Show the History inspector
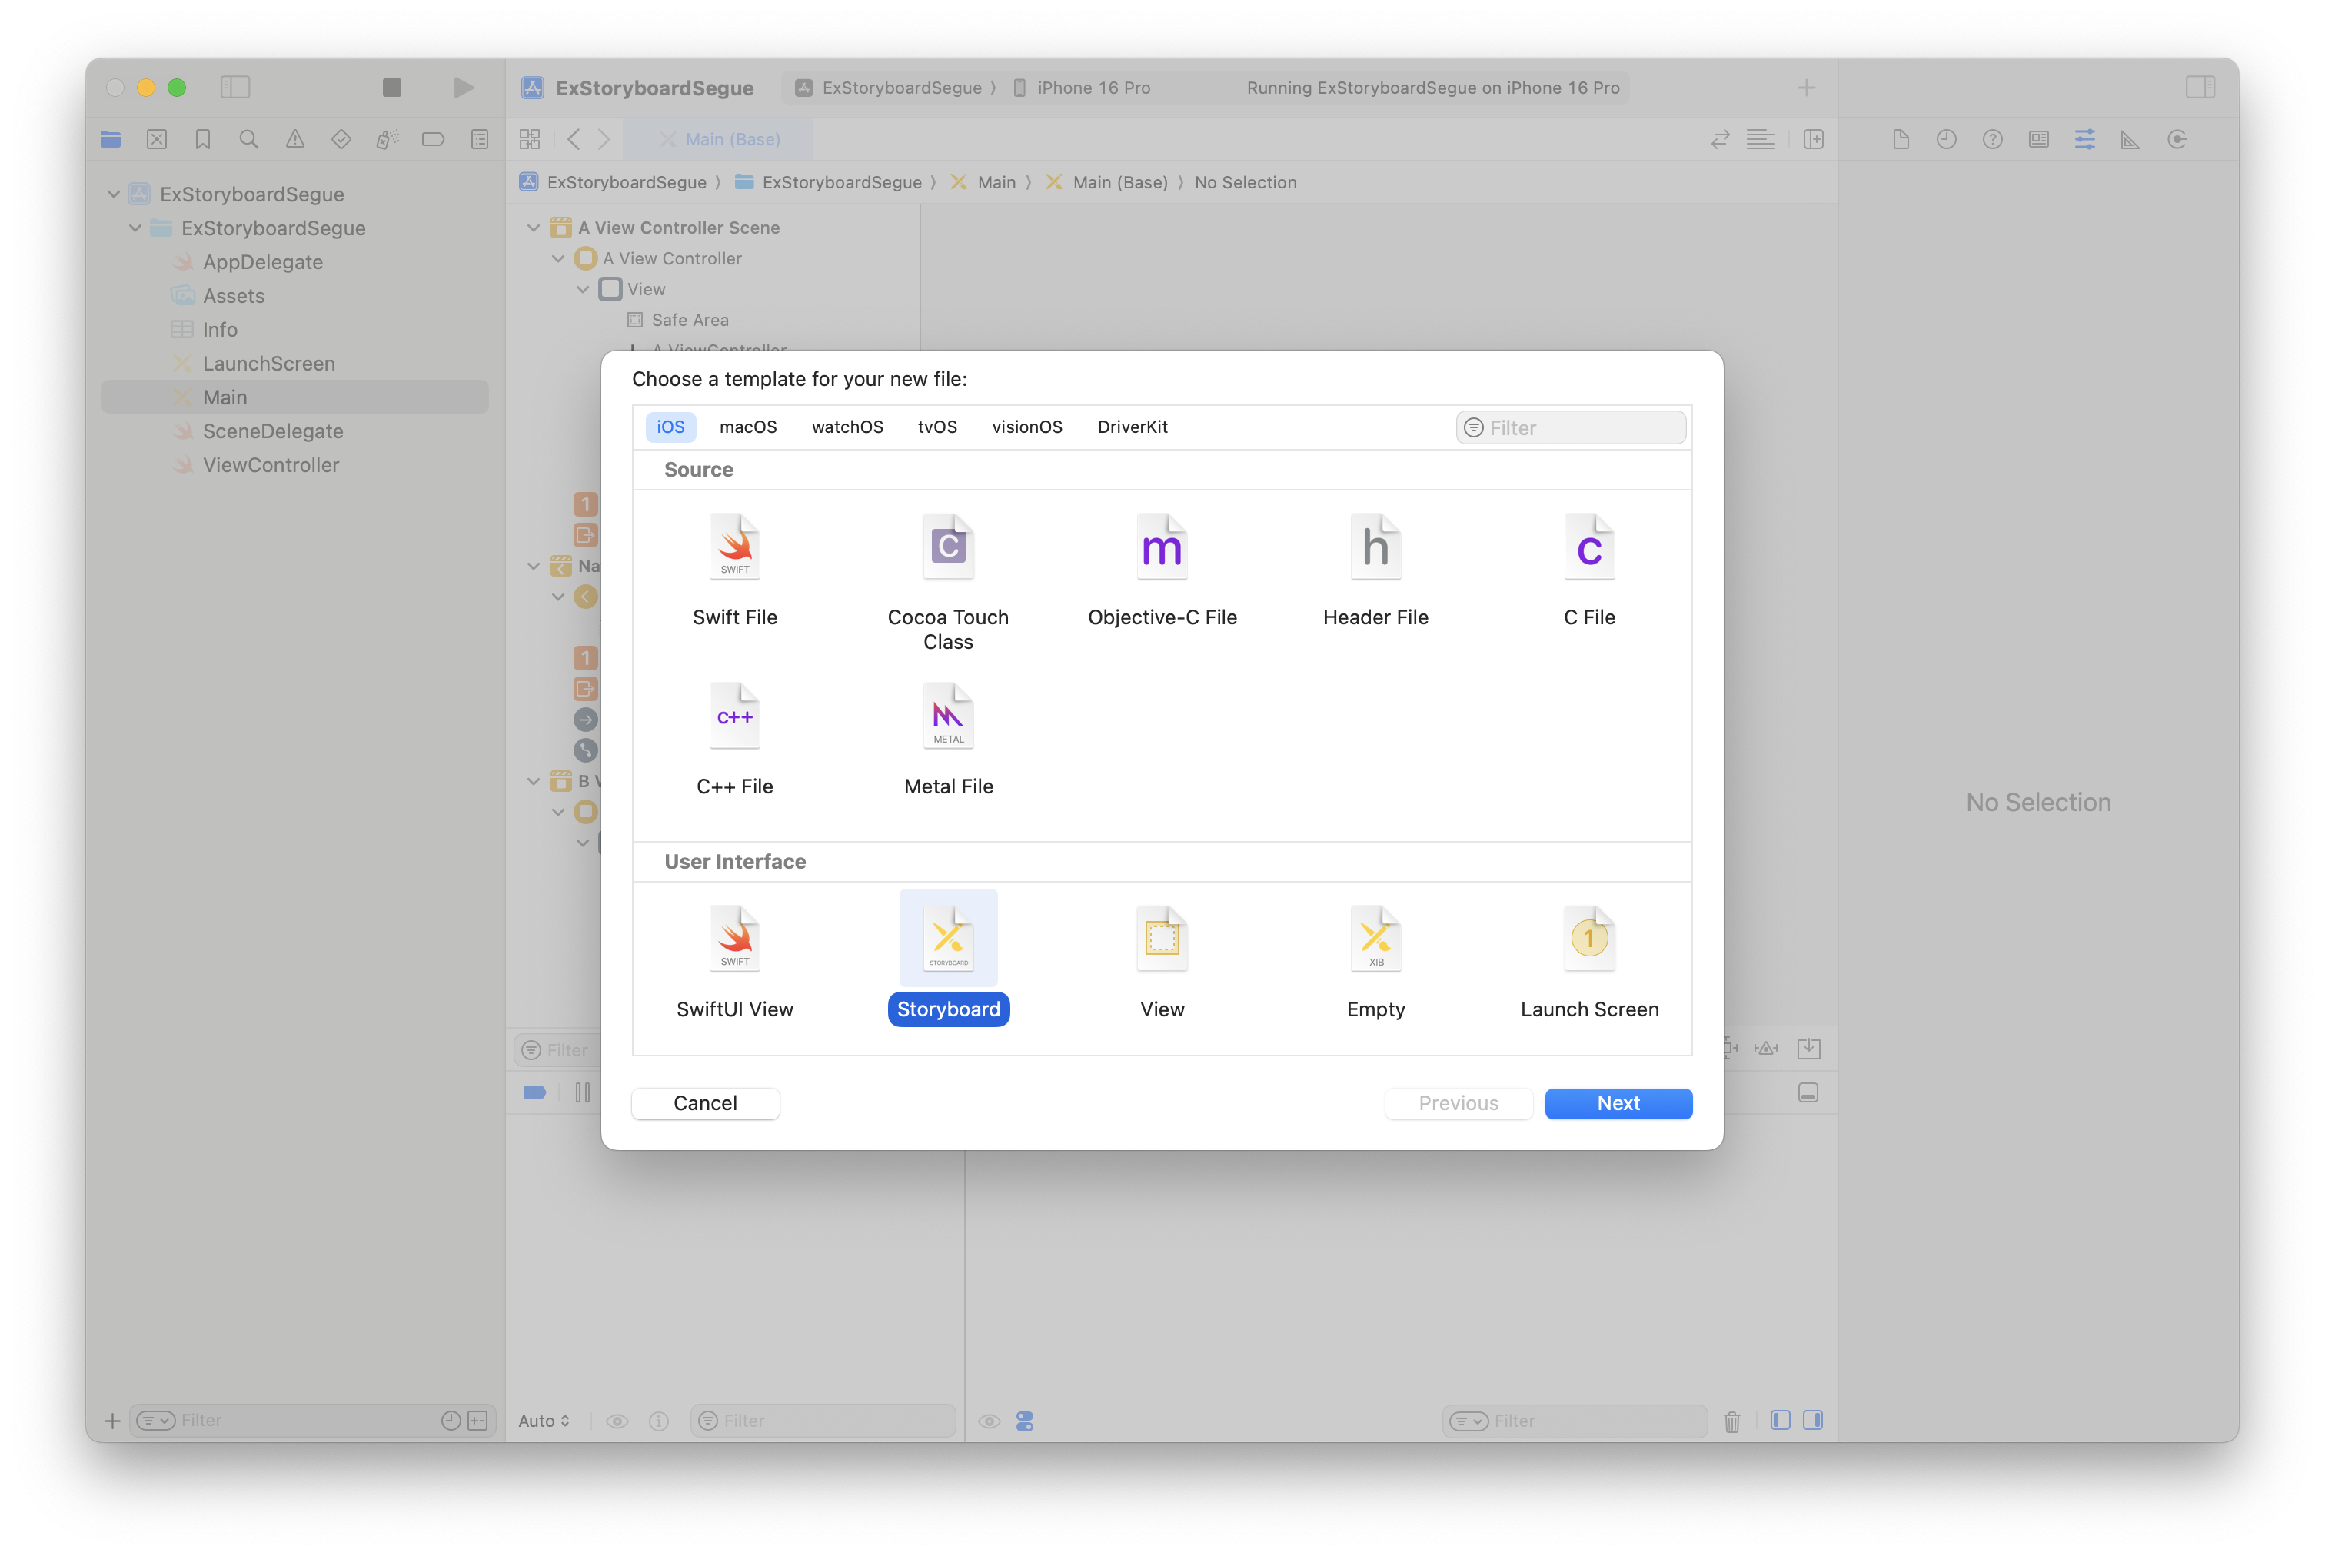 (x=1946, y=140)
